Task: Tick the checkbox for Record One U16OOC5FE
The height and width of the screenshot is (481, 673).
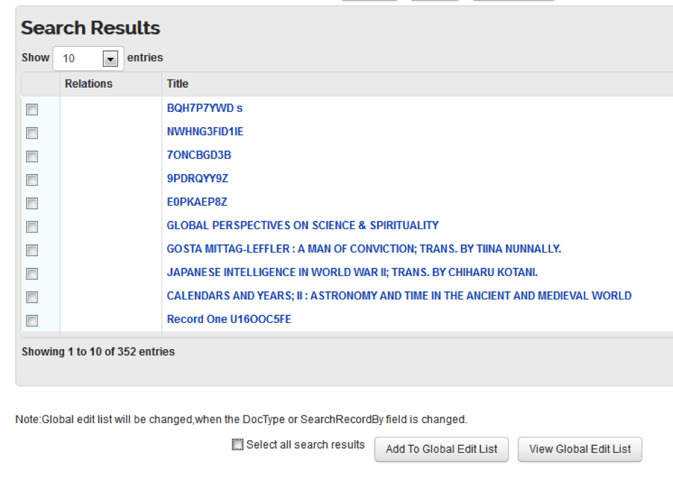Action: (32, 320)
